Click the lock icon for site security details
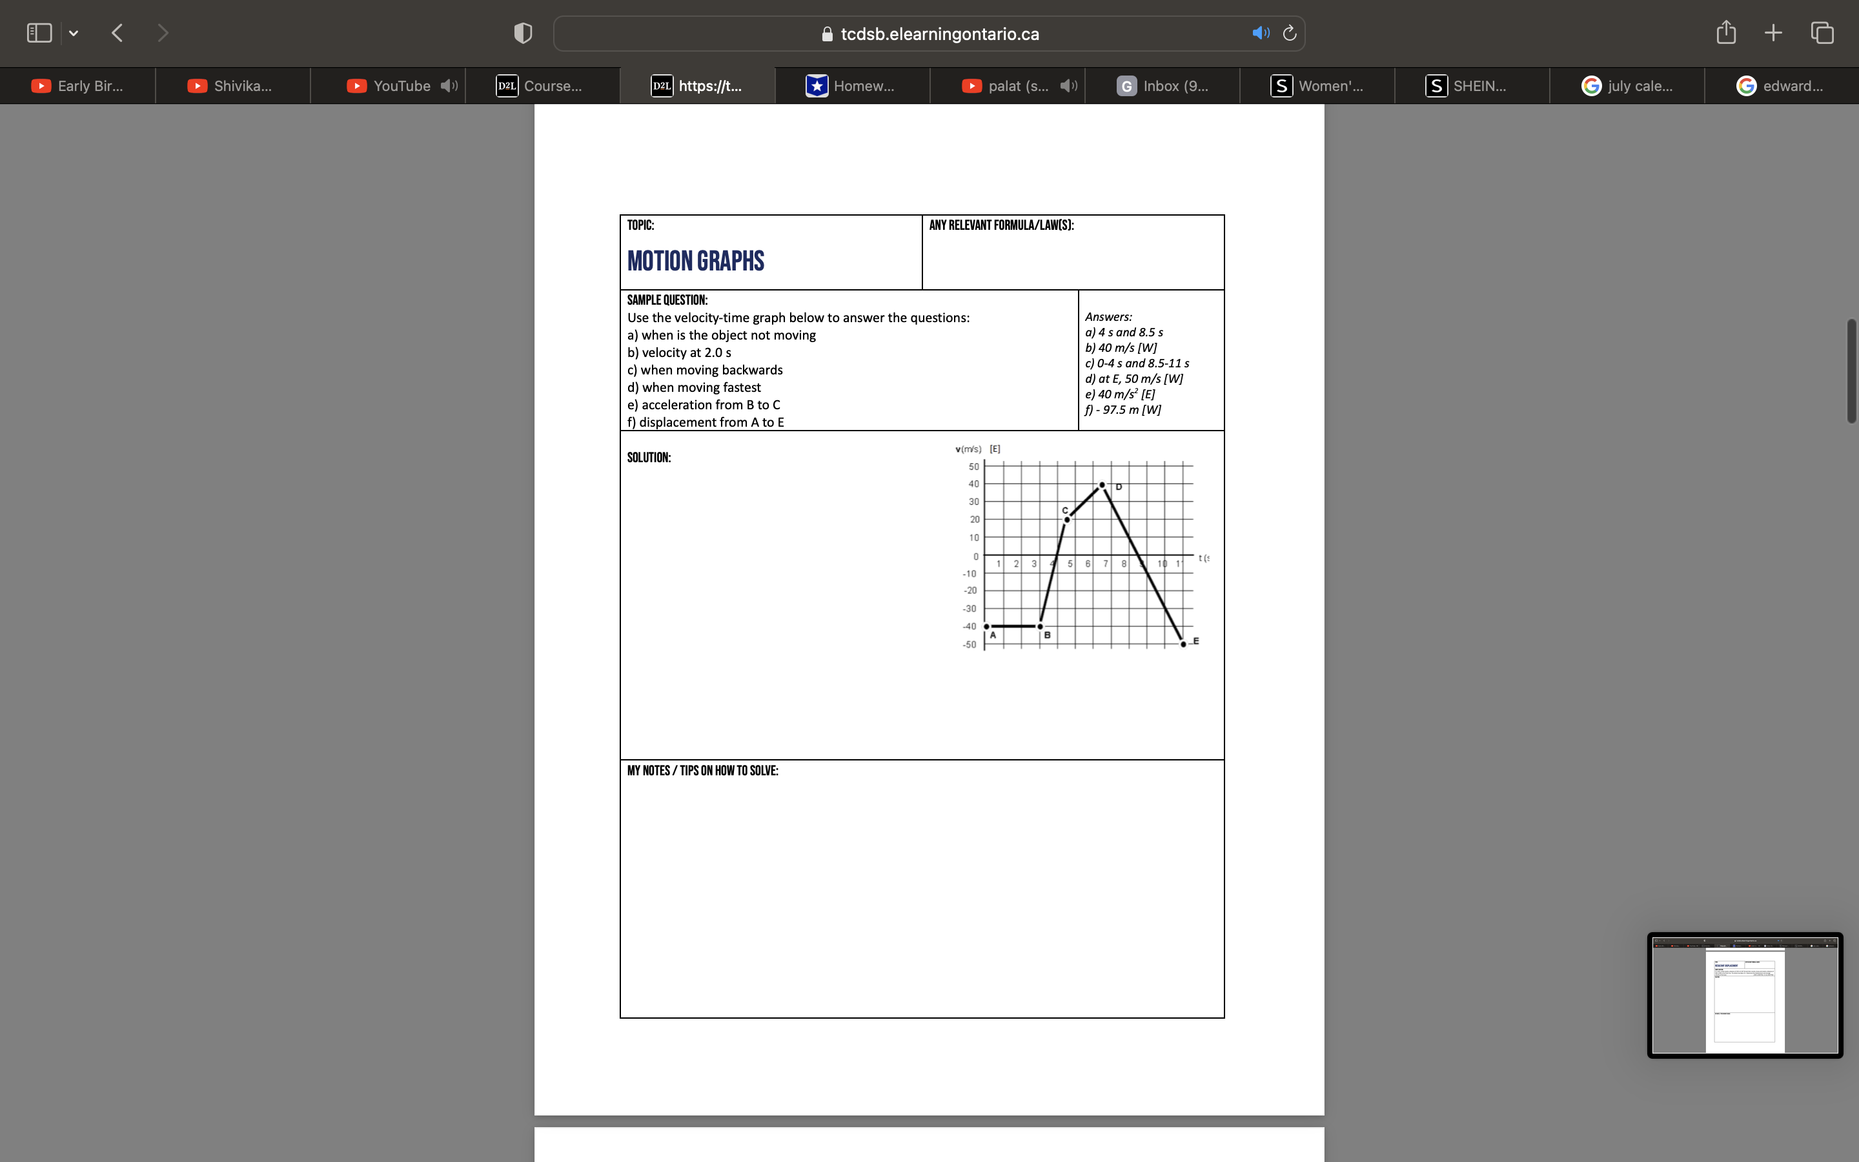 [x=827, y=34]
